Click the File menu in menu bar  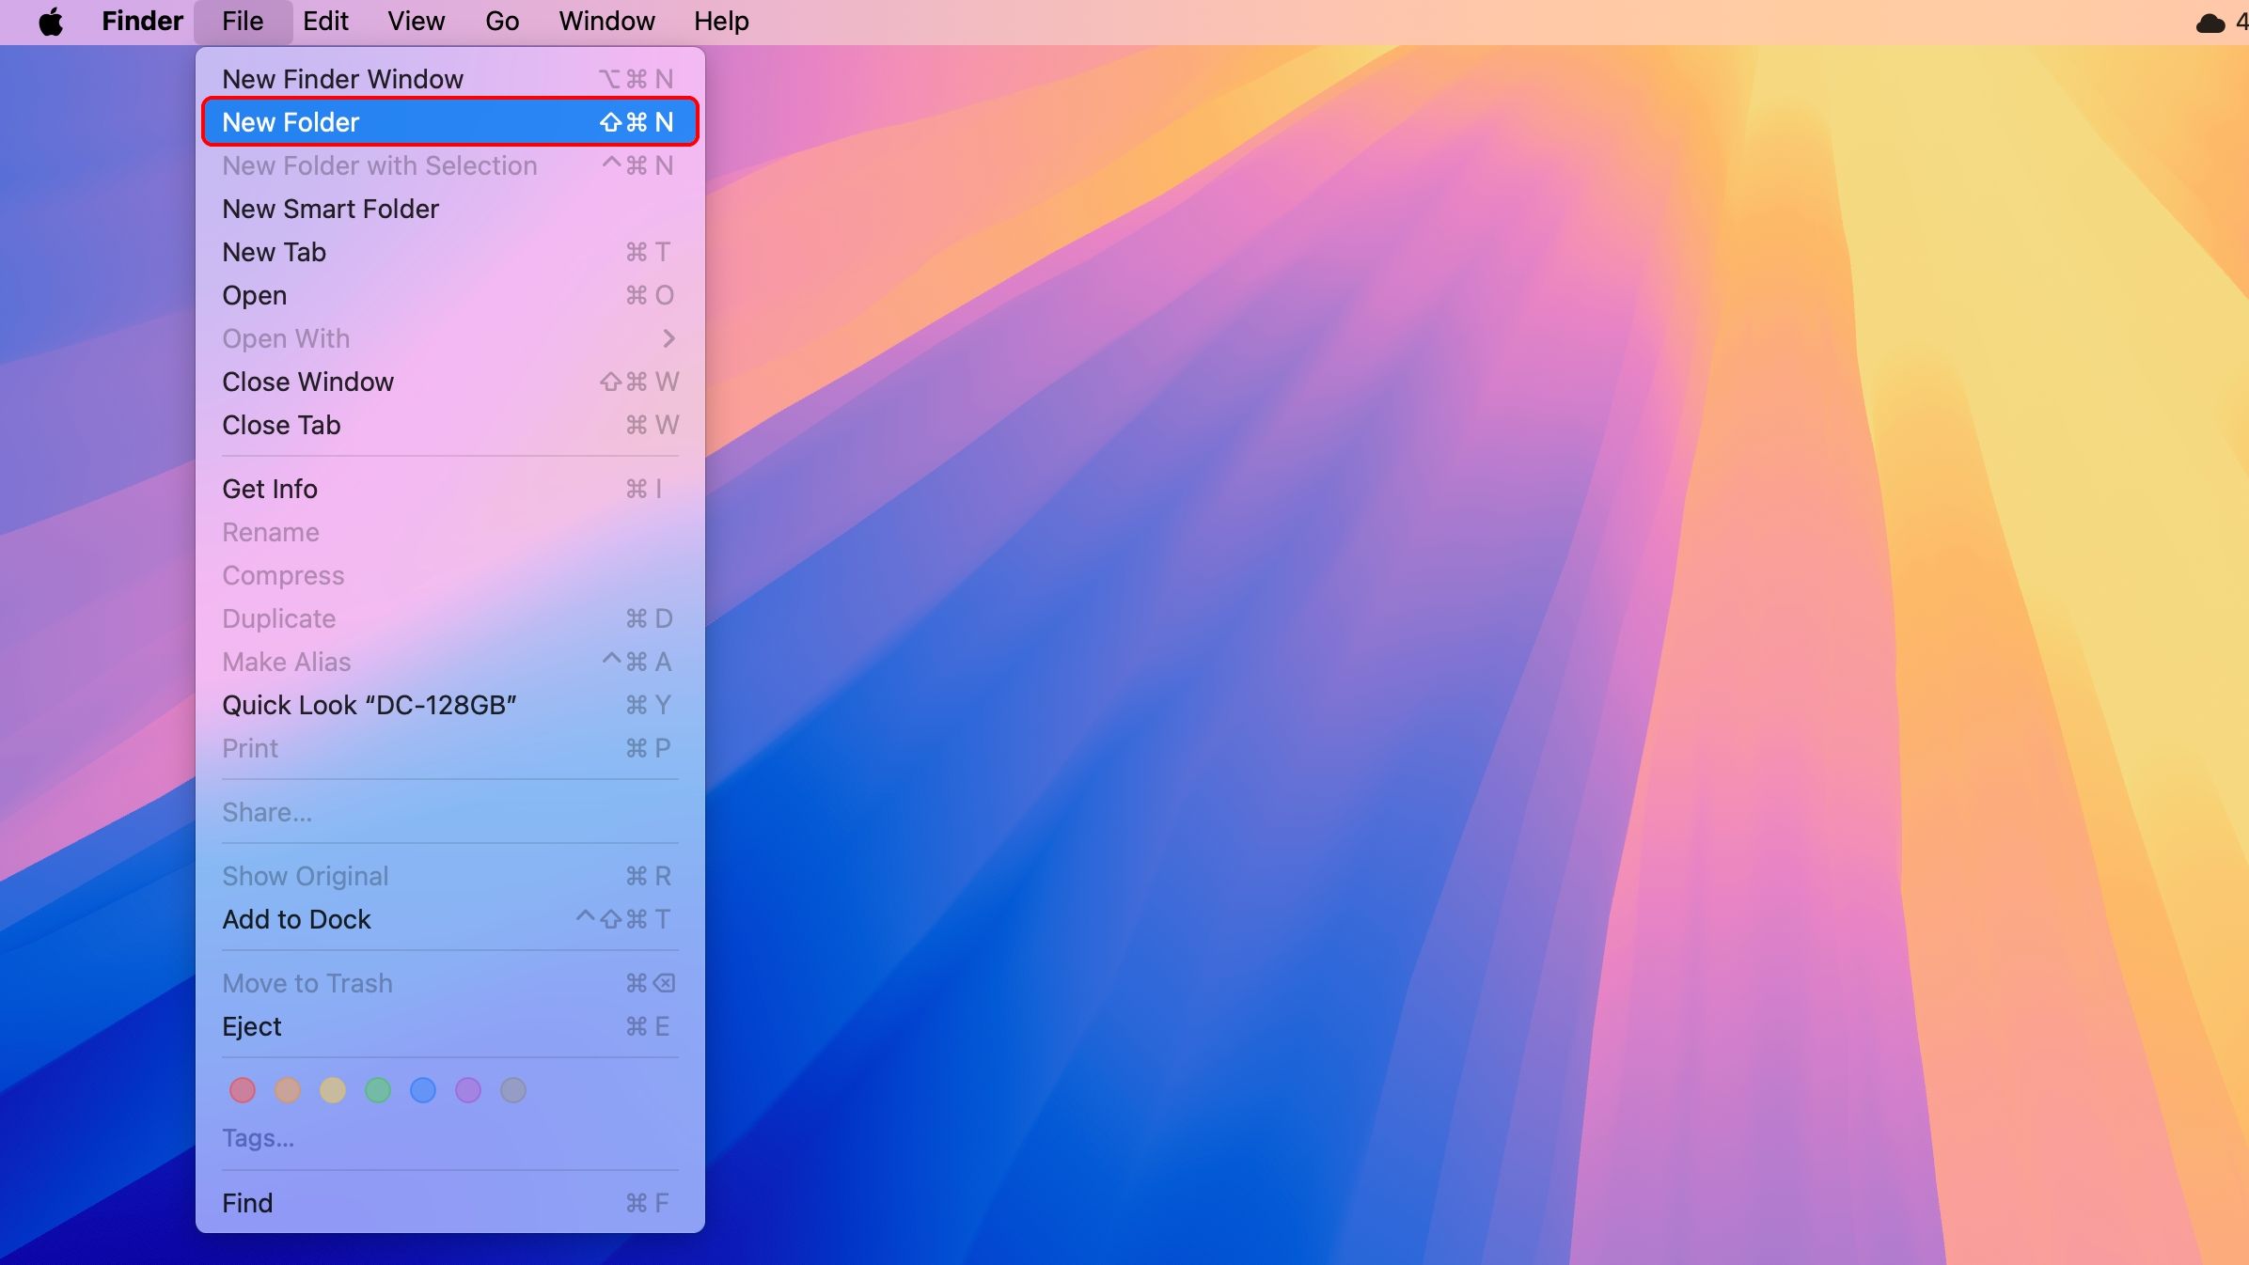tap(241, 20)
